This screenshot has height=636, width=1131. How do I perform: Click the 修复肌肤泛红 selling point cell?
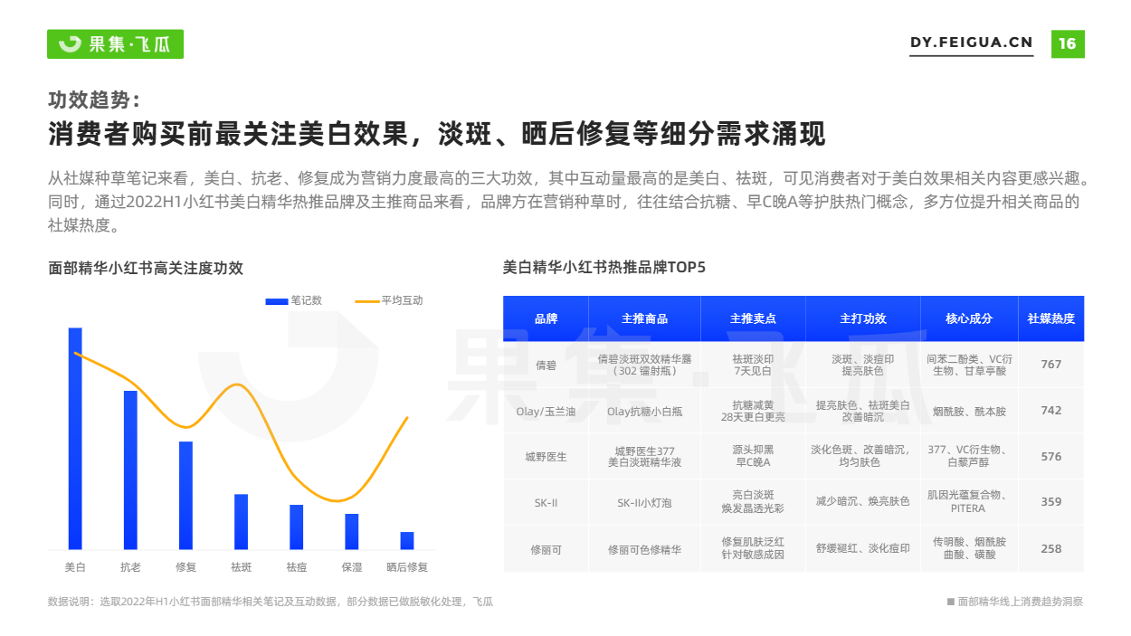(x=753, y=549)
